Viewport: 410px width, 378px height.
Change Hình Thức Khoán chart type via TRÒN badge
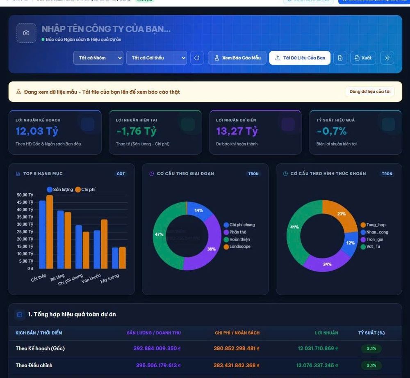pos(387,174)
